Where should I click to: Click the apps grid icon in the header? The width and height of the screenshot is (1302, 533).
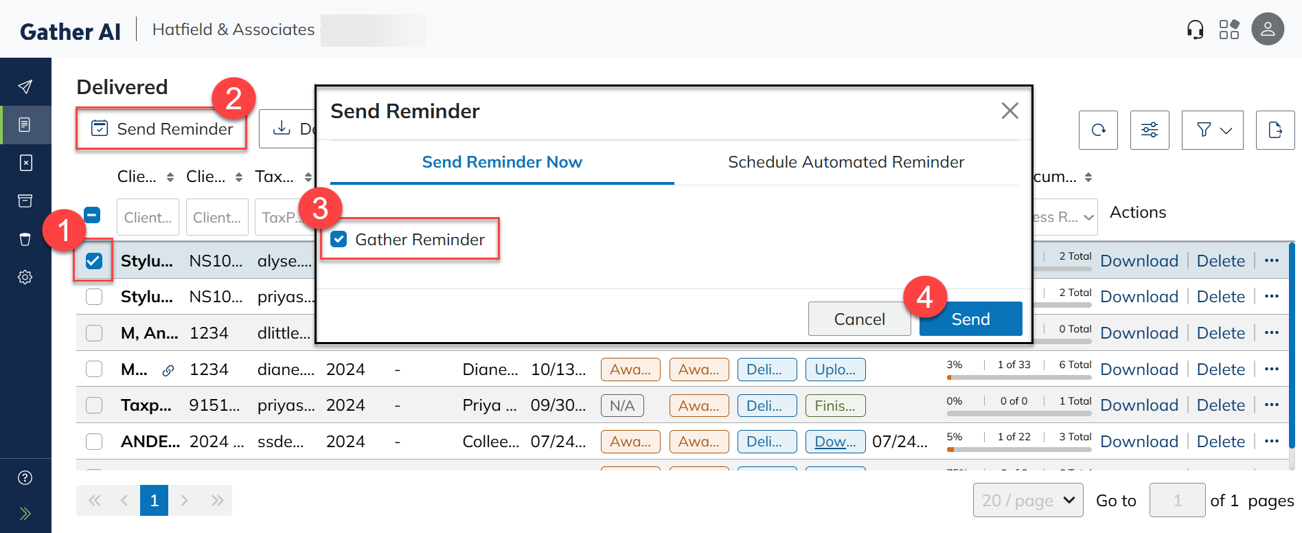click(x=1229, y=29)
